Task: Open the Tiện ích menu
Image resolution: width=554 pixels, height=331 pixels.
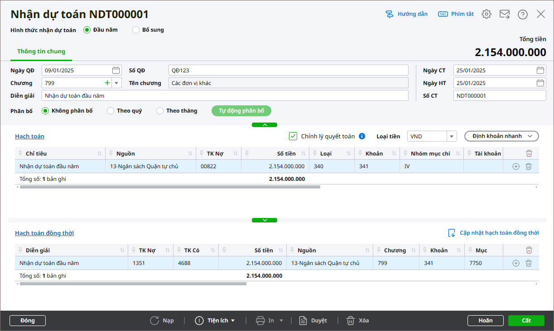Action: [x=215, y=321]
